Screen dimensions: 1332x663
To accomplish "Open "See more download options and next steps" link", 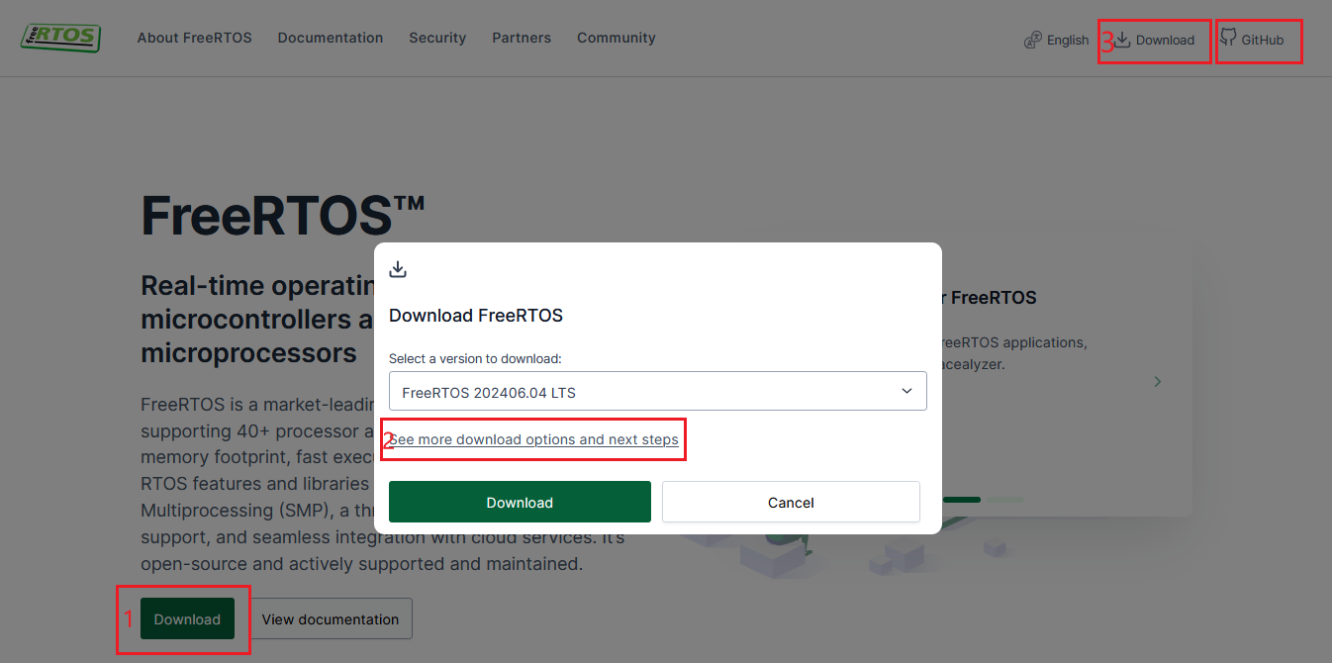I will (x=533, y=439).
